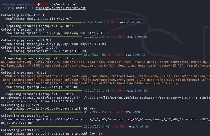210x136 pixels.
Task: Click the py-1.11.0 download progress bar
Action: [x=46, y=112]
